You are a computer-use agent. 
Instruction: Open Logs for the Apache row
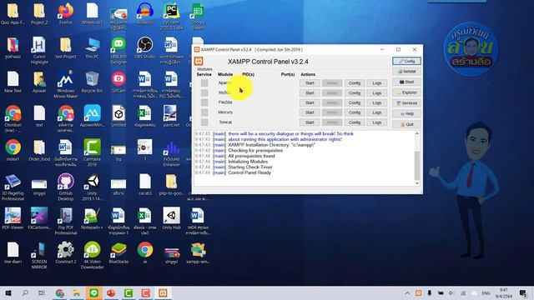point(376,83)
